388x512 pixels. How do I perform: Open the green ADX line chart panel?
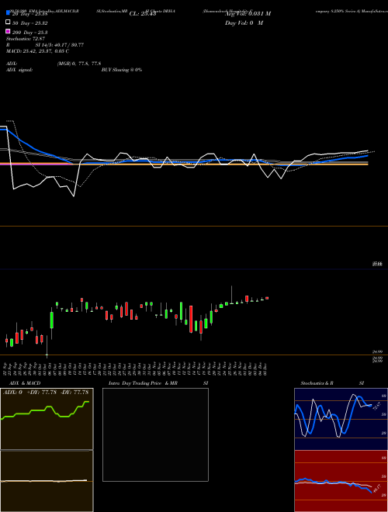[x=47, y=419]
